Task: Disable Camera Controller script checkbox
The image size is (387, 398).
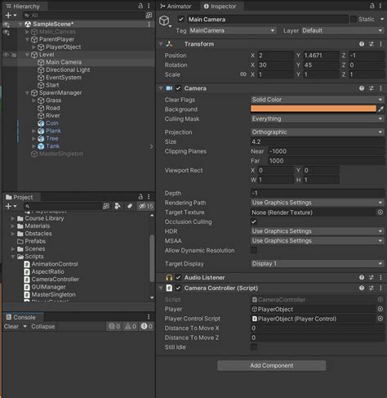Action: click(178, 288)
